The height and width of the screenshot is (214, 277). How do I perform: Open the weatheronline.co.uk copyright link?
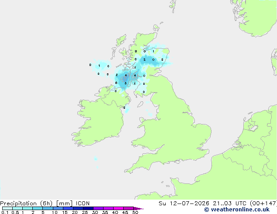(x=237, y=210)
